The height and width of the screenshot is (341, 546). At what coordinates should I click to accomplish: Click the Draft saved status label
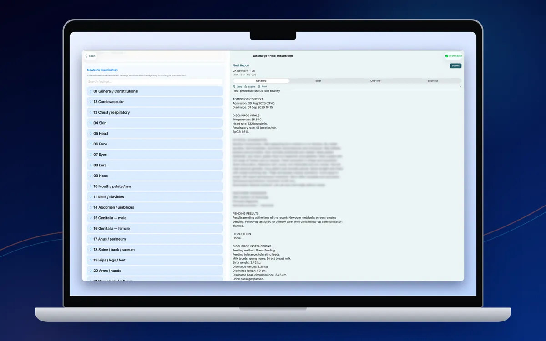click(x=455, y=56)
